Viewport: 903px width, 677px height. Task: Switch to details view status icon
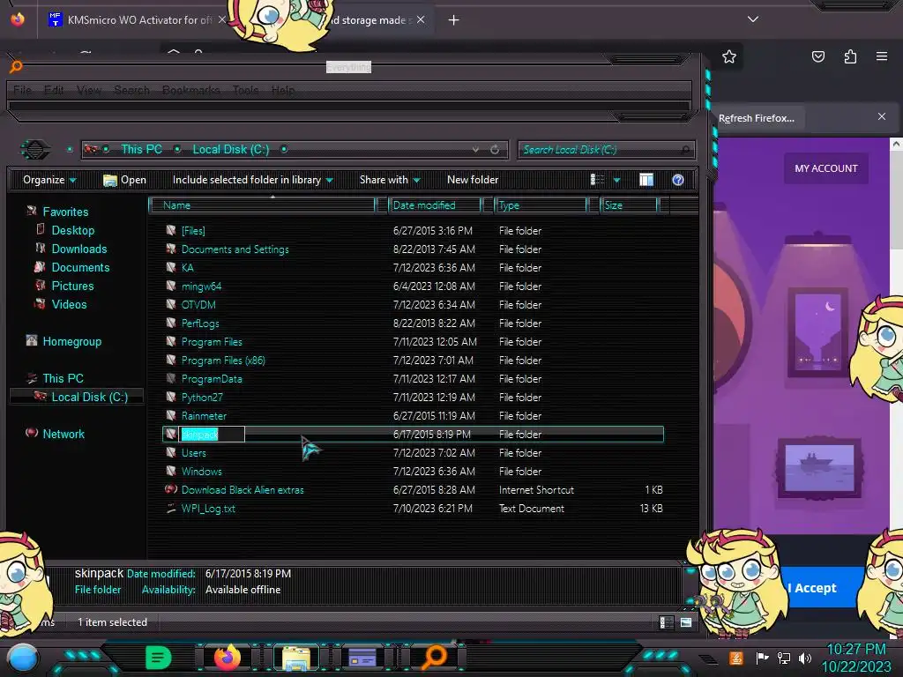click(666, 622)
